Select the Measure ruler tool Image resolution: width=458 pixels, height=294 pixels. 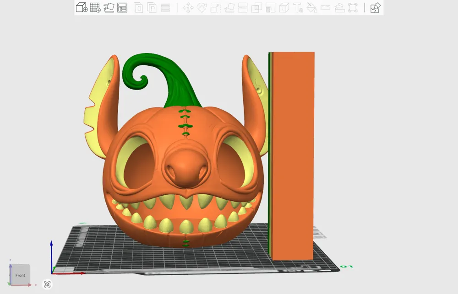point(325,8)
